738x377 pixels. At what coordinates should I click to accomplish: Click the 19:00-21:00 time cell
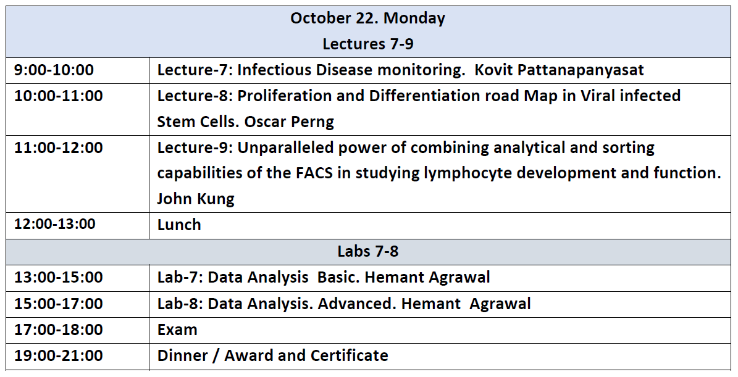[x=59, y=356]
